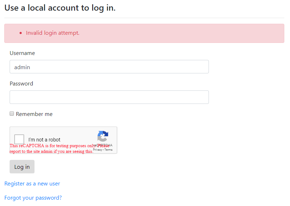Focus the Username input field
This screenshot has width=290, height=206.
pos(109,67)
